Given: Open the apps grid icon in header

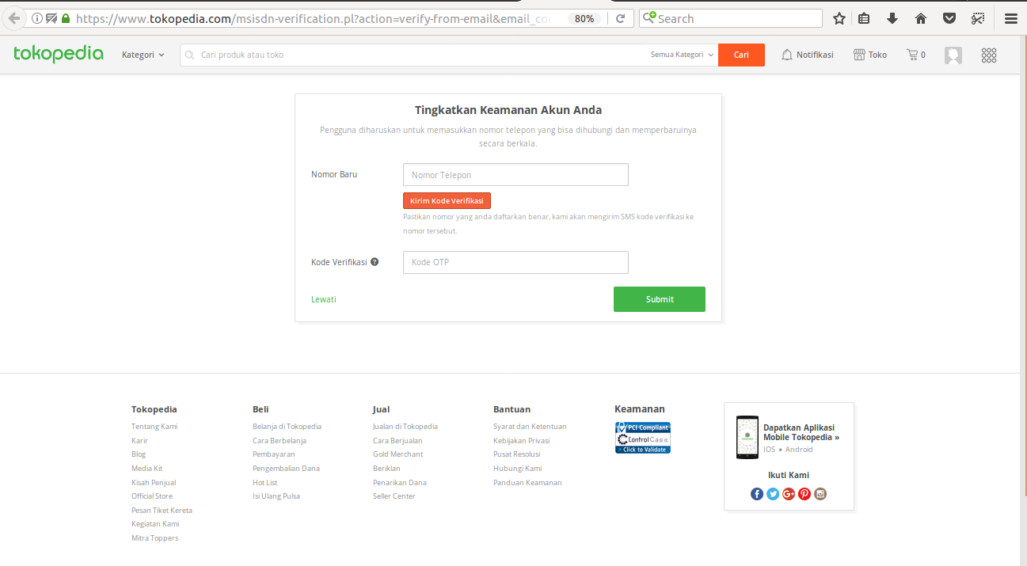Looking at the screenshot, I should (989, 55).
